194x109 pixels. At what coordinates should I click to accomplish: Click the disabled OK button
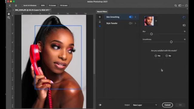180,105
